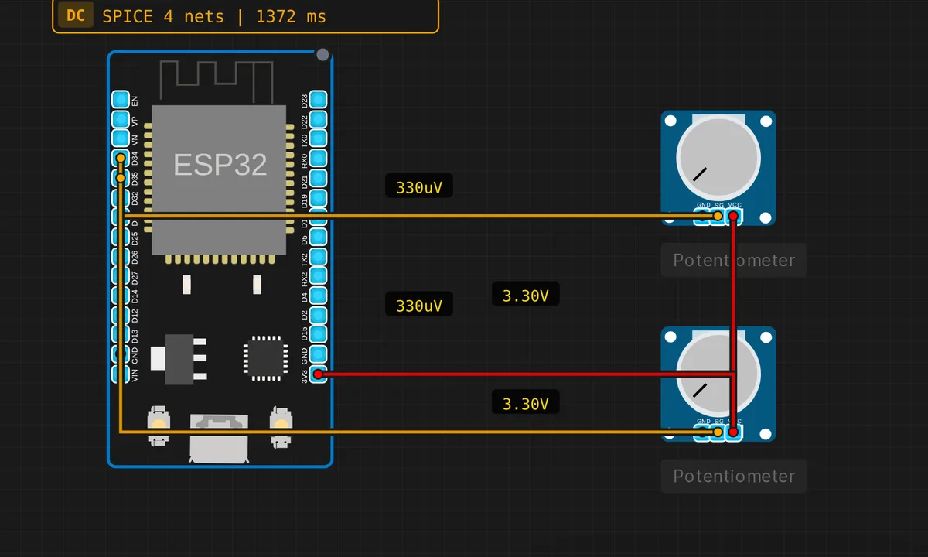This screenshot has height=557, width=928.
Task: Click the 3.30V label between the two potentiometers
Action: click(x=526, y=295)
